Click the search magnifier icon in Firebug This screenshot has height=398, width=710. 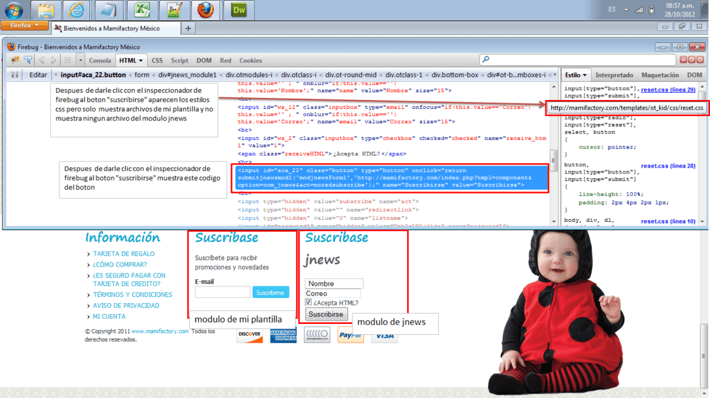click(486, 60)
